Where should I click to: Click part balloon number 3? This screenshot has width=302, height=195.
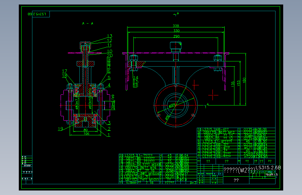point(109,123)
